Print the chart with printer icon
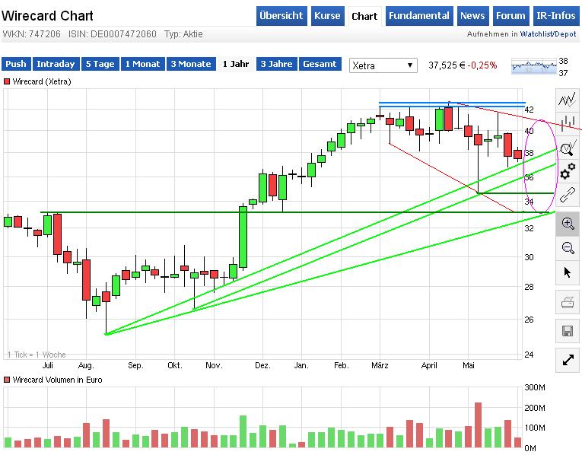Screen dimensions: 582x455 (567, 303)
